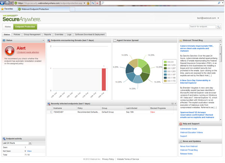
Task: Open the Endpoint Protection section
Action: click(25, 27)
